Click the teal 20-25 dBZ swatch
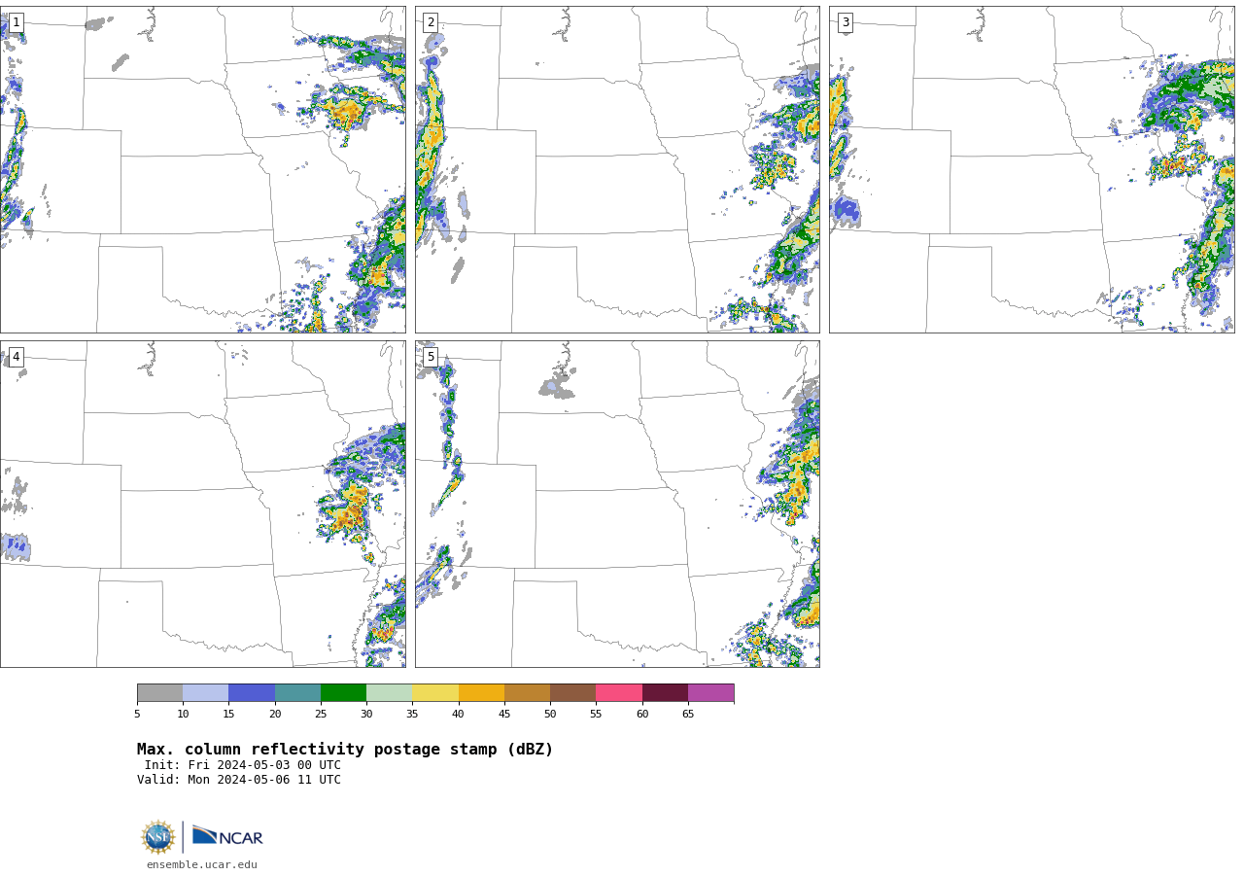The image size is (1244, 876). click(x=297, y=693)
